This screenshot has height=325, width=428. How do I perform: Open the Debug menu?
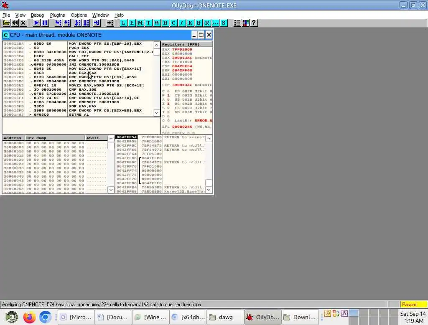click(x=37, y=15)
